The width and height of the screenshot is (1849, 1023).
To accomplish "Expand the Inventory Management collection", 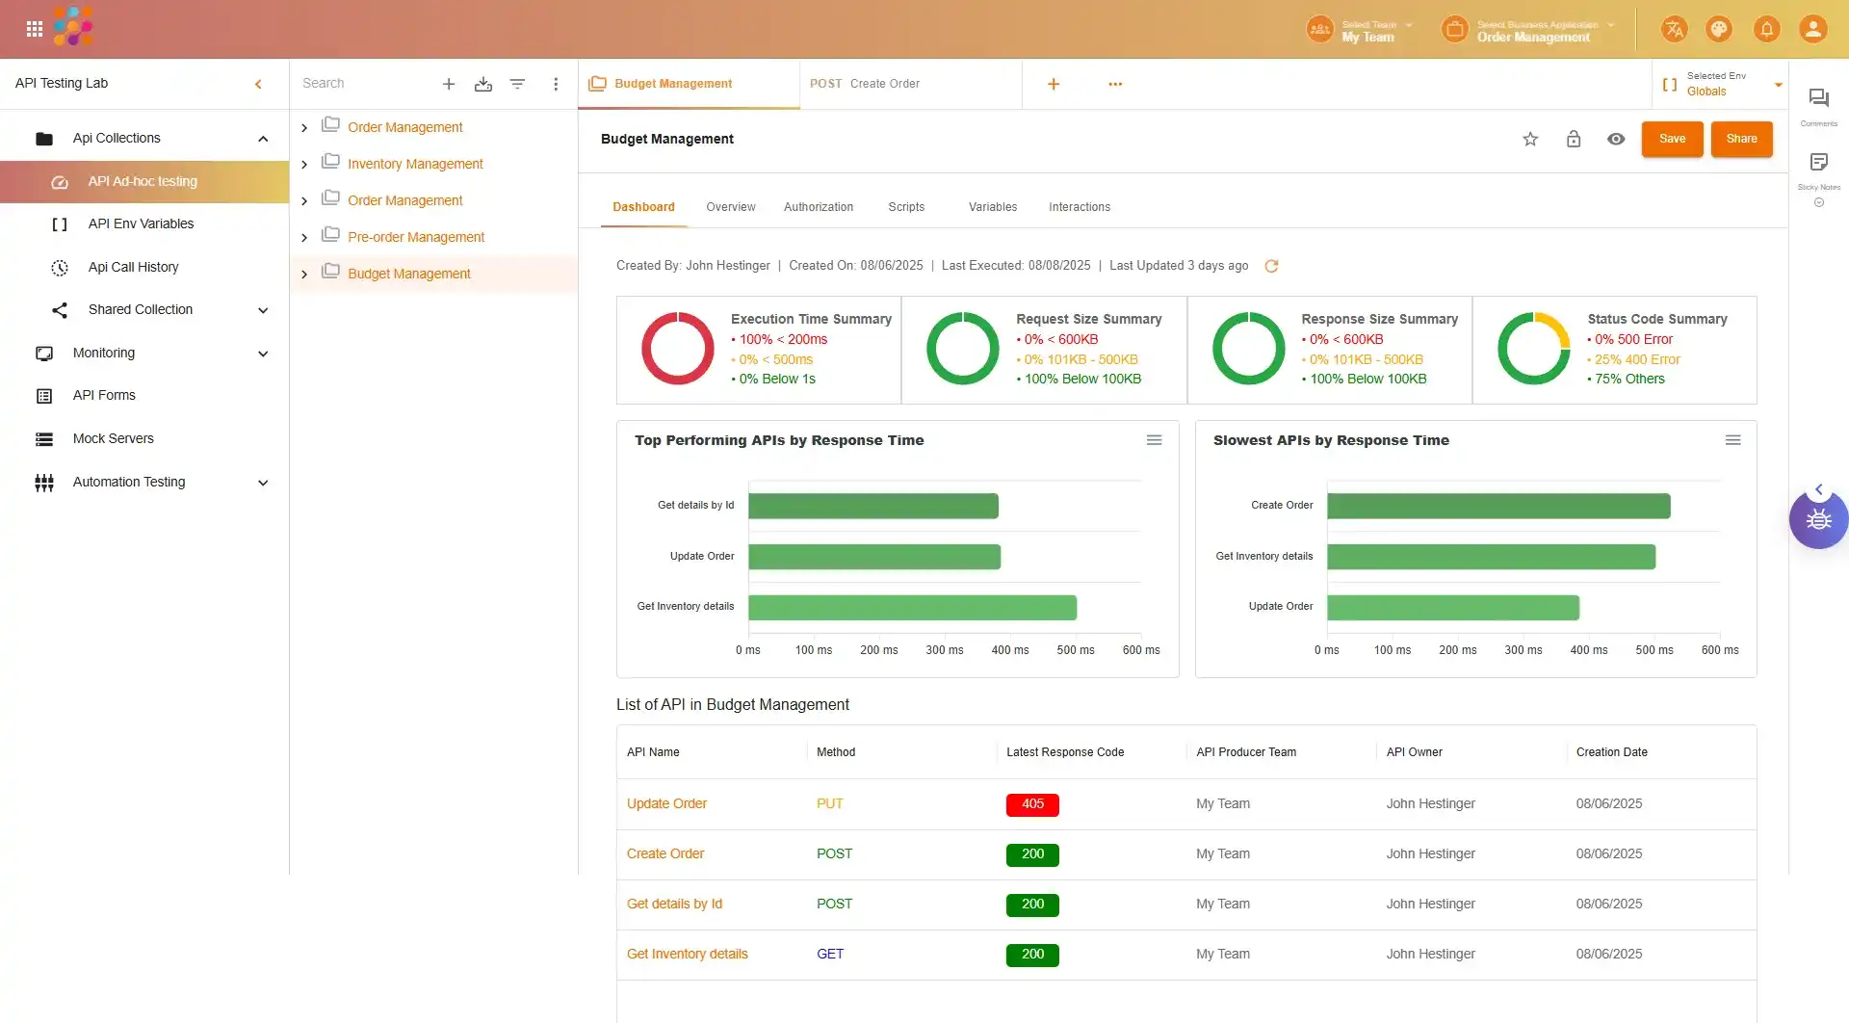I will tap(304, 165).
